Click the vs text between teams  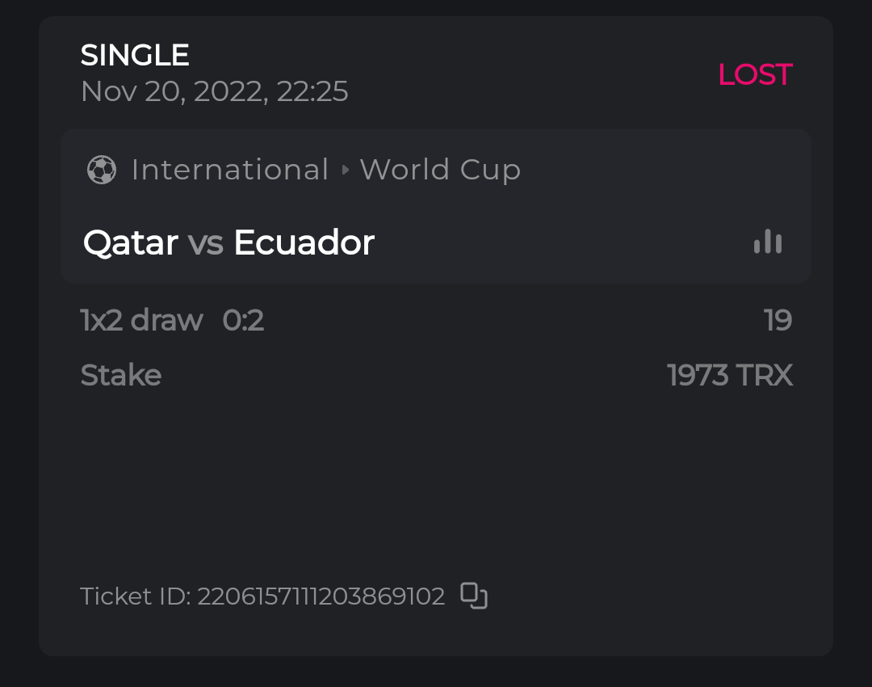tap(206, 242)
